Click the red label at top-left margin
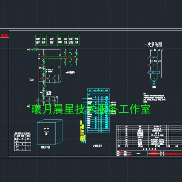This screenshot has width=182, height=182. (4, 35)
